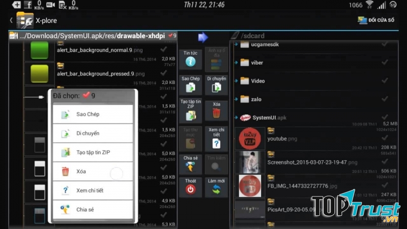The image size is (407, 229).
Task: Tap Xem chi tiết button in toolbar
Action: [216, 138]
